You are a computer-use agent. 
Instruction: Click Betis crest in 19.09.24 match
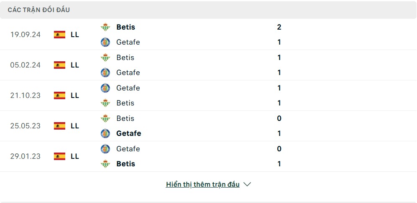(105, 27)
